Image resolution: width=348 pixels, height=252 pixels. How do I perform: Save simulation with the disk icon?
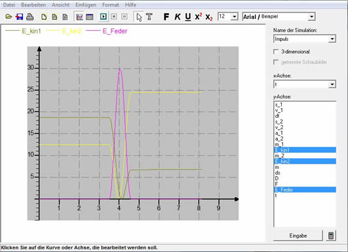pyautogui.click(x=19, y=16)
